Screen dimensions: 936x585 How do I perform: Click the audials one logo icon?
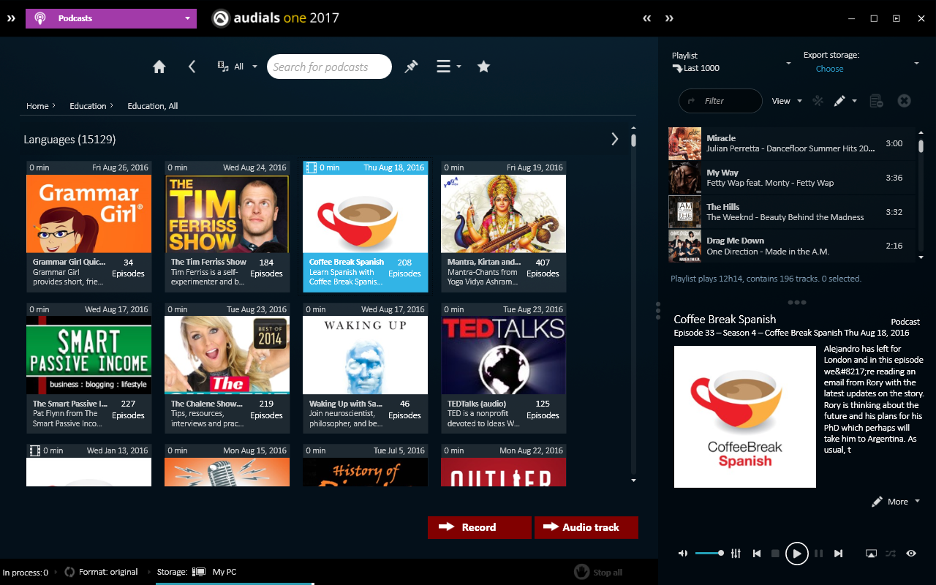(221, 18)
